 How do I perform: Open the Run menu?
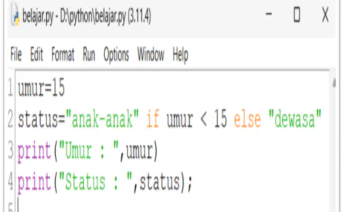pyautogui.click(x=89, y=54)
